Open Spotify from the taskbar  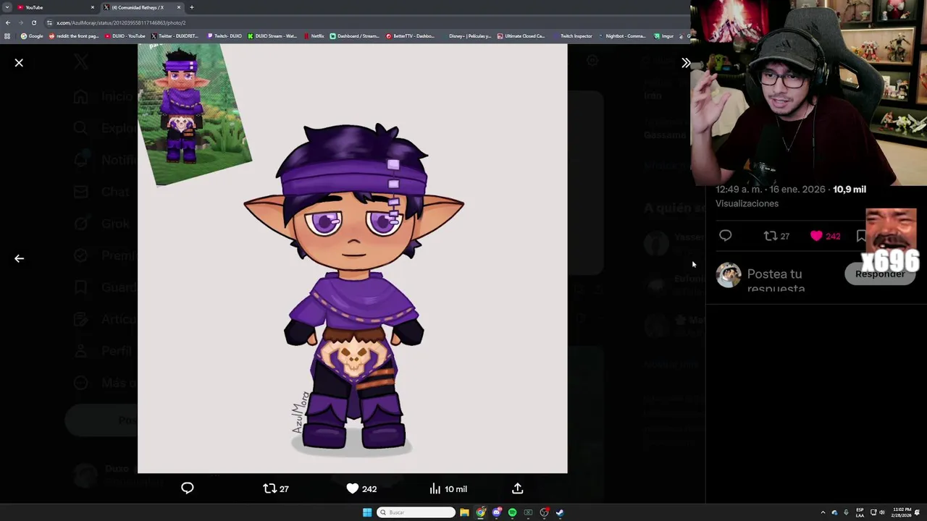tap(512, 512)
